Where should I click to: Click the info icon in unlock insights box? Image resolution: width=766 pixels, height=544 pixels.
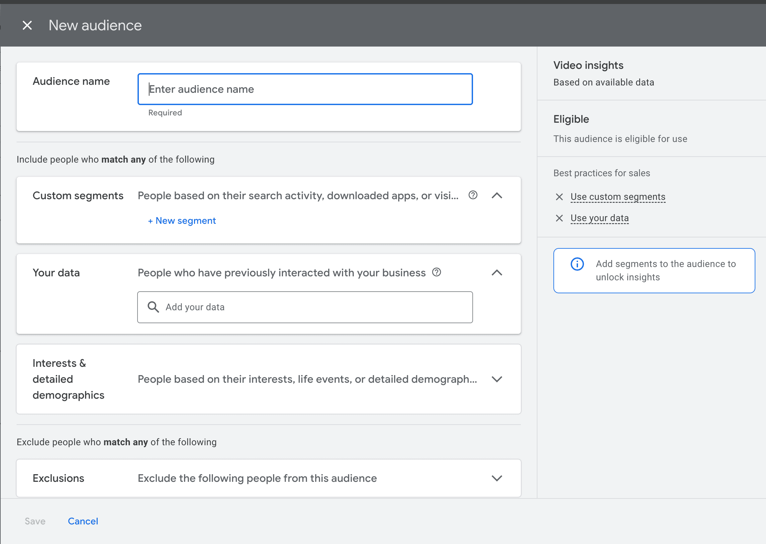(x=577, y=264)
